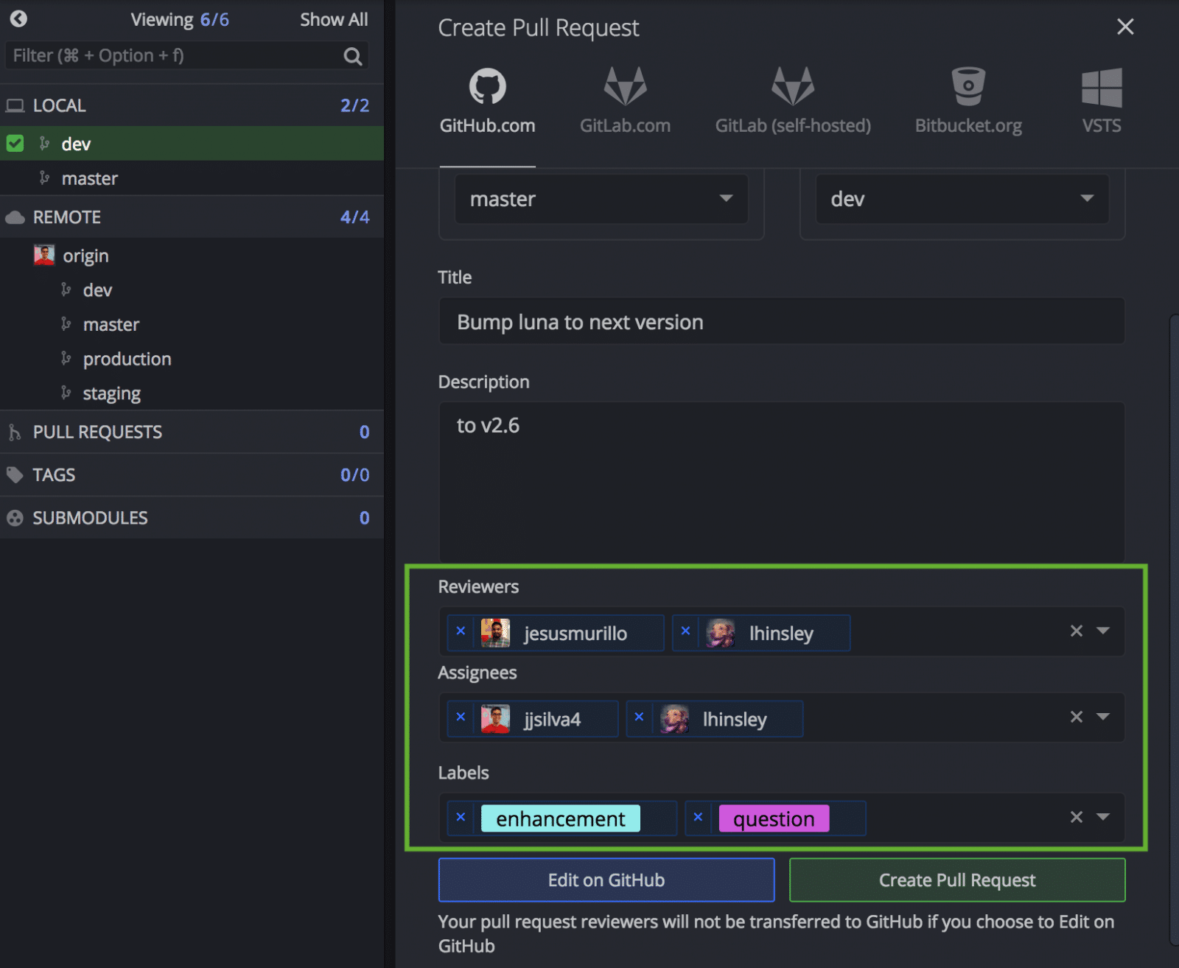Click the Create Pull Request button

956,880
